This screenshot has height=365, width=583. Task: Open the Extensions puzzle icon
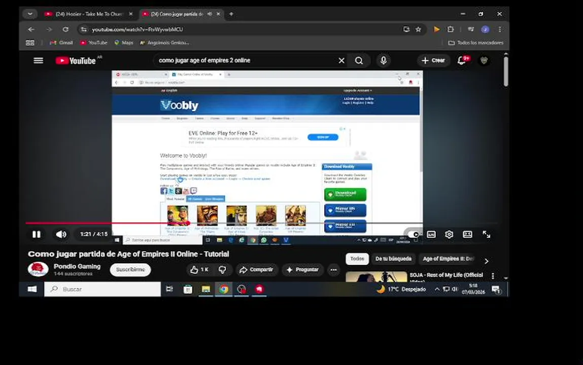pyautogui.click(x=451, y=29)
